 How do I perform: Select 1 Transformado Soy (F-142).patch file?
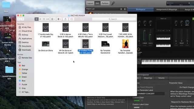(45, 30)
